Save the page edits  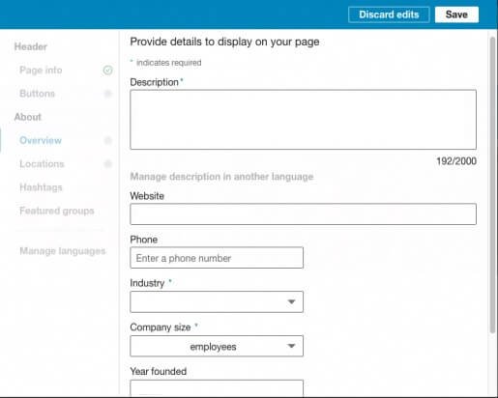pos(456,14)
